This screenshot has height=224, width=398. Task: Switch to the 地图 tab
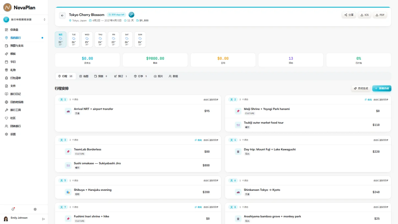[x=84, y=76]
